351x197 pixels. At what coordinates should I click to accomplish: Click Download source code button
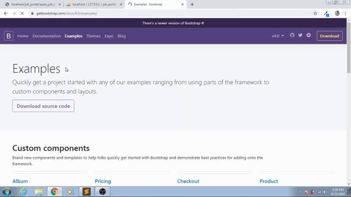(x=43, y=106)
